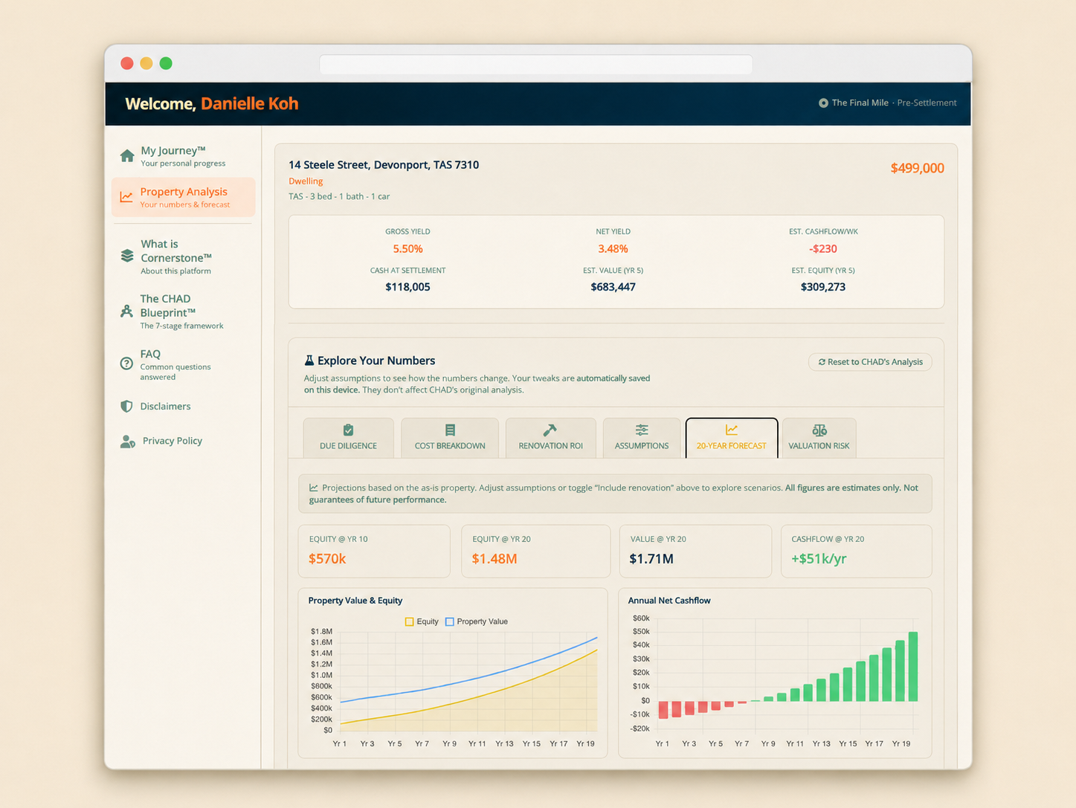Click the macOS green maximize window button
The width and height of the screenshot is (1076, 808).
click(166, 63)
